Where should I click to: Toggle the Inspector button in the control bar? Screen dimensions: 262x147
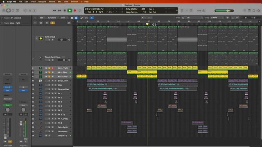coord(8,11)
